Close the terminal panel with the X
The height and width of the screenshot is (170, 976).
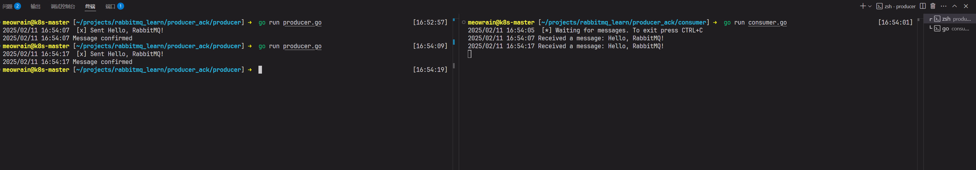(x=966, y=6)
